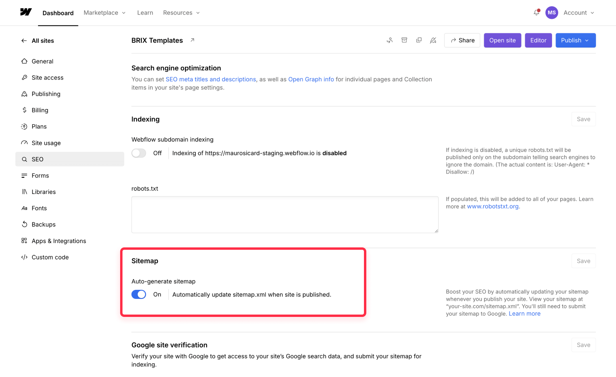Click the Plans icon in sidebar

tap(24, 126)
